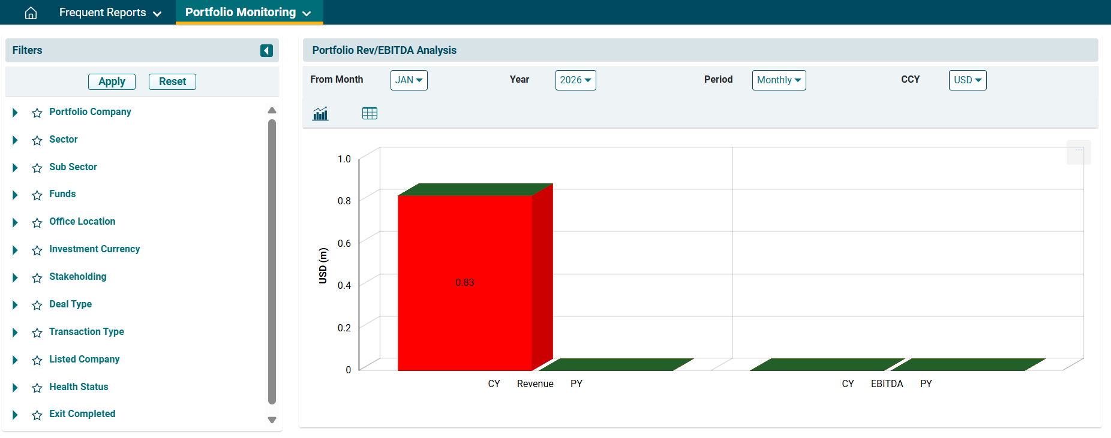Image resolution: width=1111 pixels, height=438 pixels.
Task: Star the Sector filter
Action: (x=37, y=140)
